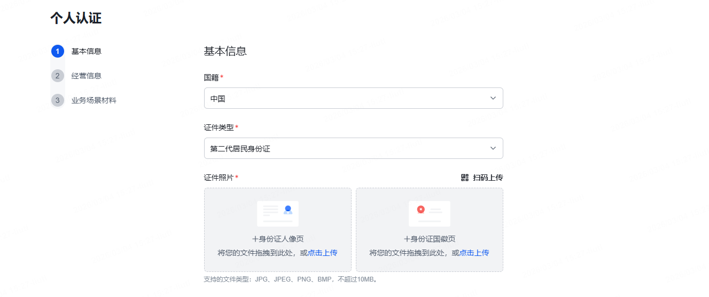Click the ID national emblem page illustration
Image resolution: width=709 pixels, height=297 pixels.
[x=430, y=213]
